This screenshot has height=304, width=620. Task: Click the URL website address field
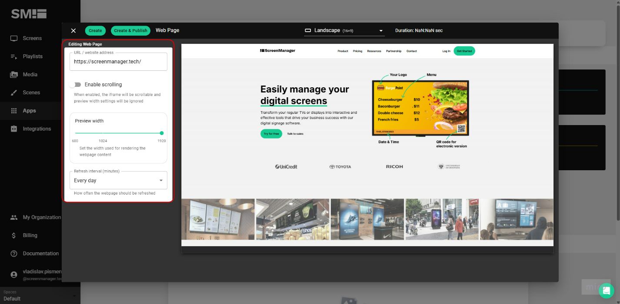pyautogui.click(x=118, y=61)
